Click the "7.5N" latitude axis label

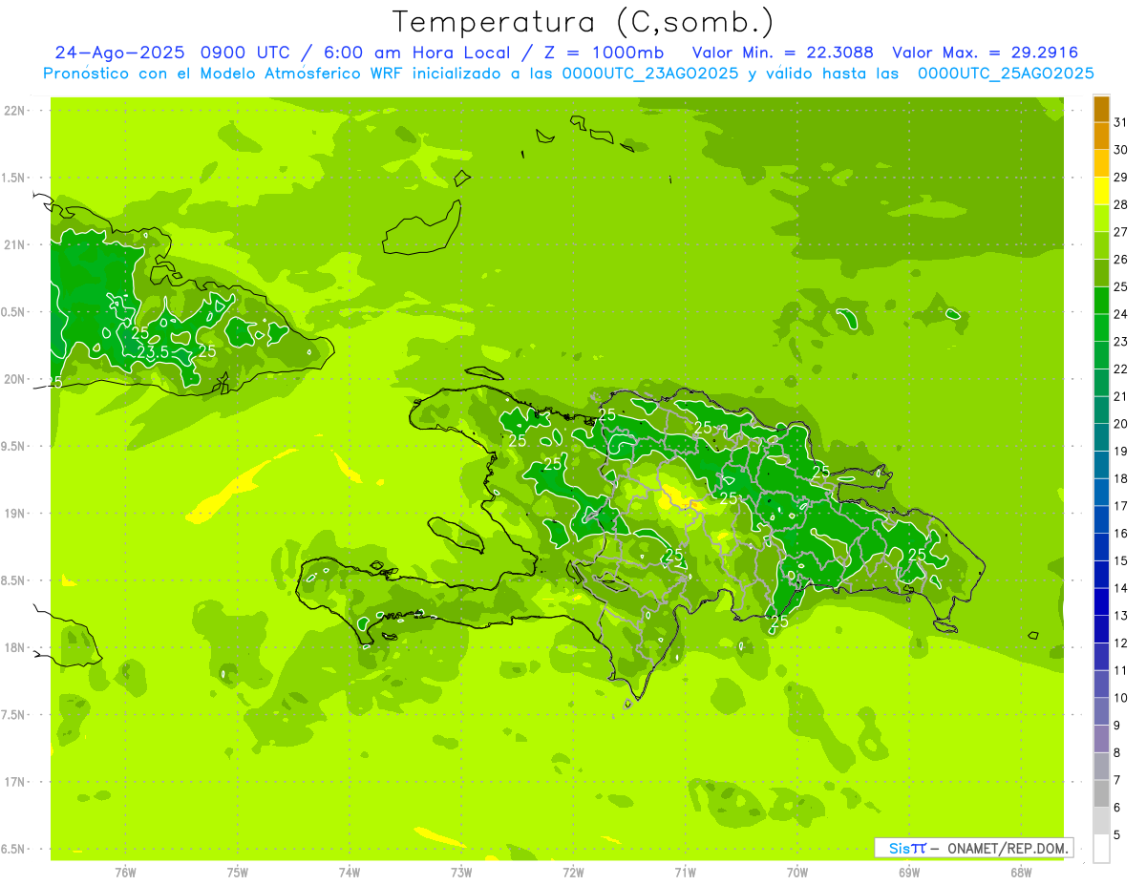13,714
